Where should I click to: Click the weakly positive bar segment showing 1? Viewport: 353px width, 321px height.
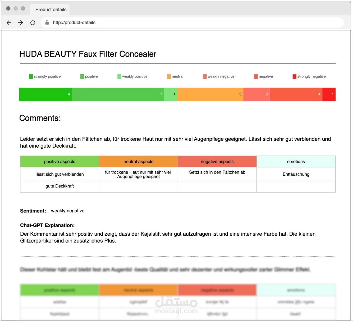click(x=171, y=94)
